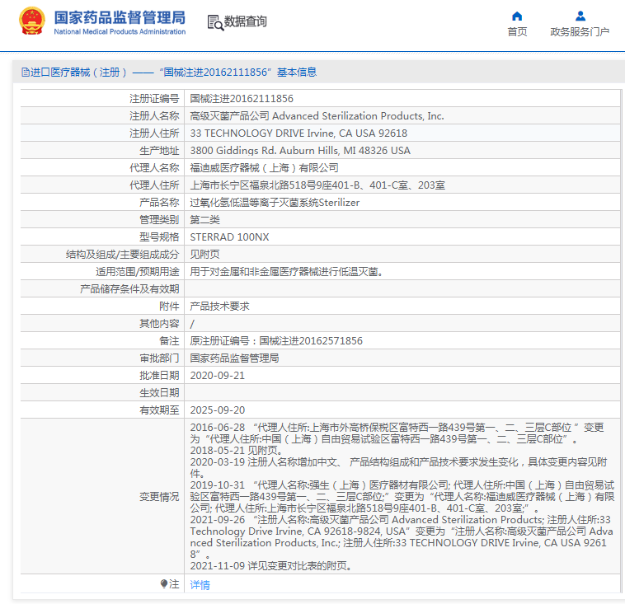
Task: Select the slash value in 其他内容 row
Action: click(x=192, y=324)
